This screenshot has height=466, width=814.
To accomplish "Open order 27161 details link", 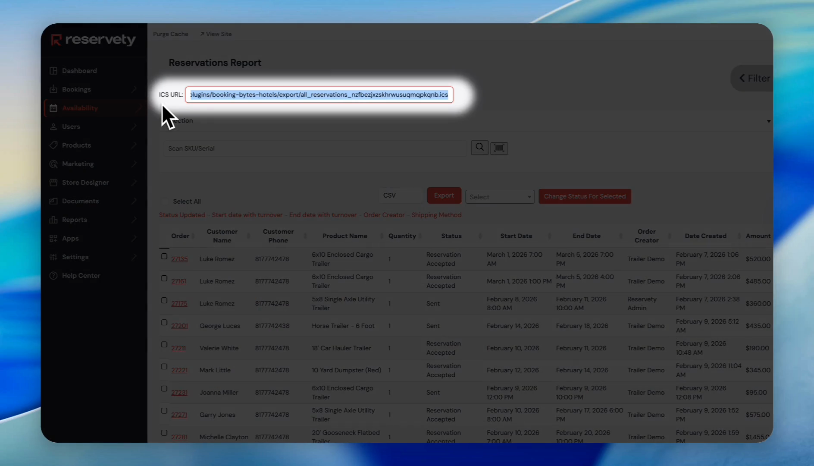I will coord(179,281).
